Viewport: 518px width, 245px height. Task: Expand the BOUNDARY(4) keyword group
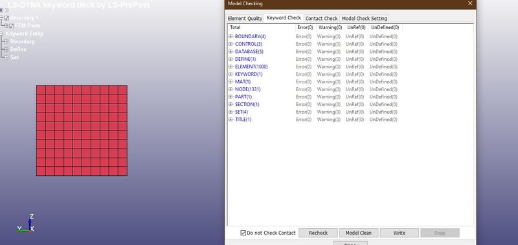click(x=231, y=36)
